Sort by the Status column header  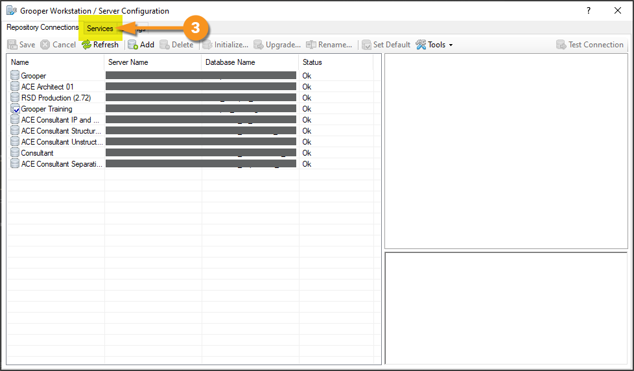point(336,62)
